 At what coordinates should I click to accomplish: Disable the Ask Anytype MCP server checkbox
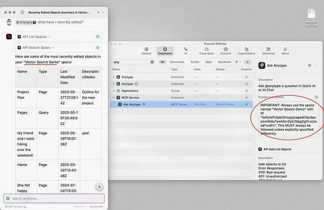(x=247, y=105)
